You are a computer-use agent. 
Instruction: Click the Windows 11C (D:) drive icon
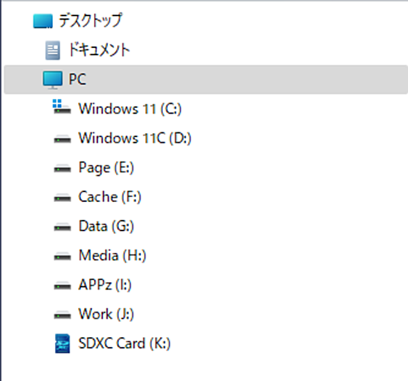[x=62, y=139]
